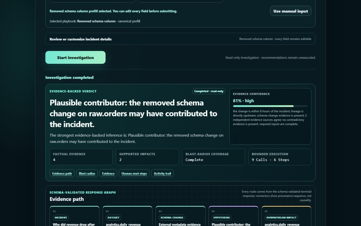Click the Completed read-only status badge

pos(209,91)
